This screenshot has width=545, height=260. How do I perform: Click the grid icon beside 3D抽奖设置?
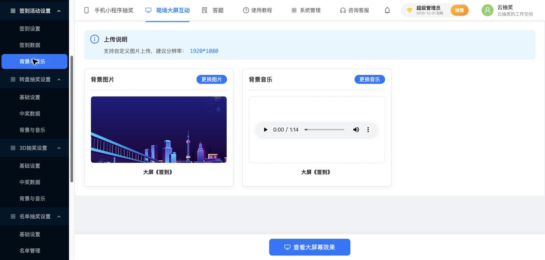(x=13, y=148)
